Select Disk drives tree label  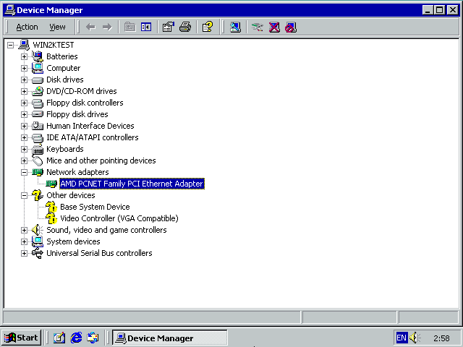coord(65,80)
